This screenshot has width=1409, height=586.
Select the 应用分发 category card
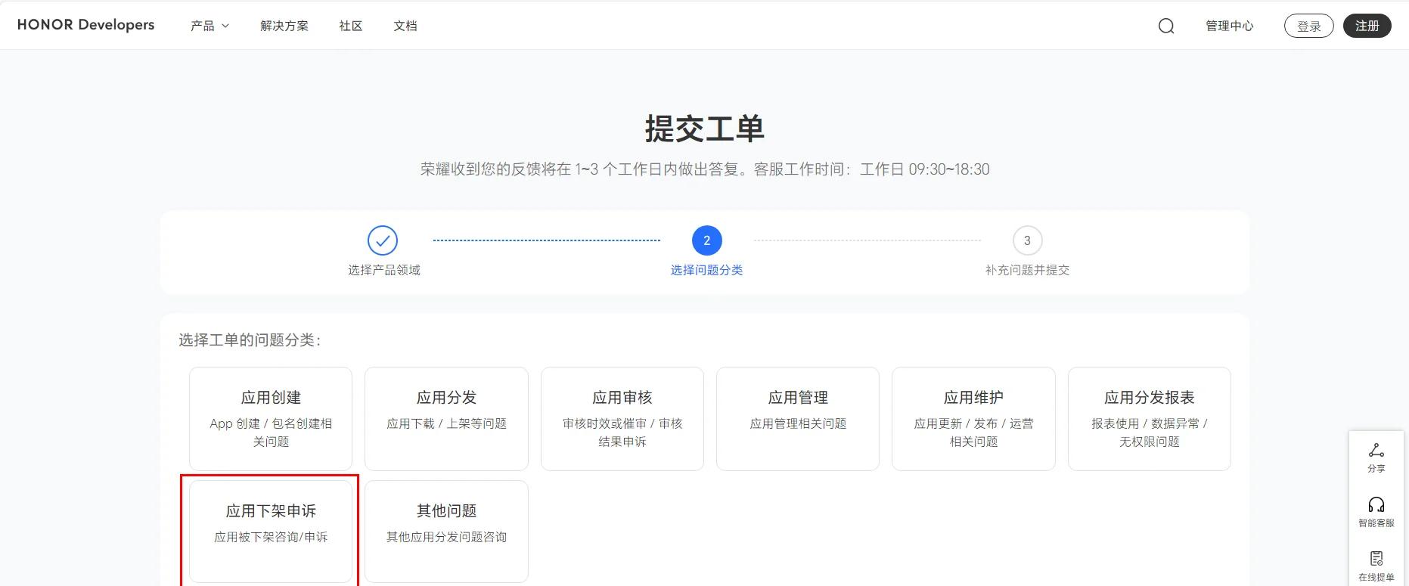click(446, 418)
